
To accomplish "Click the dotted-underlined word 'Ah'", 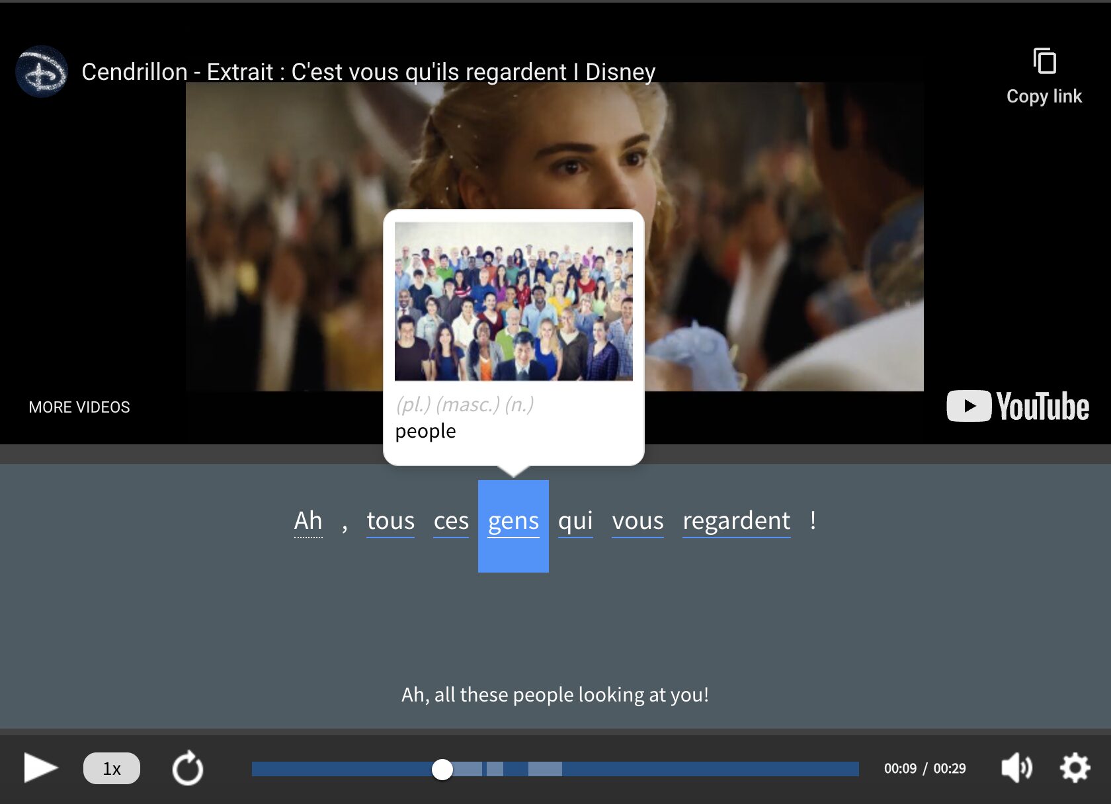I will coord(308,521).
